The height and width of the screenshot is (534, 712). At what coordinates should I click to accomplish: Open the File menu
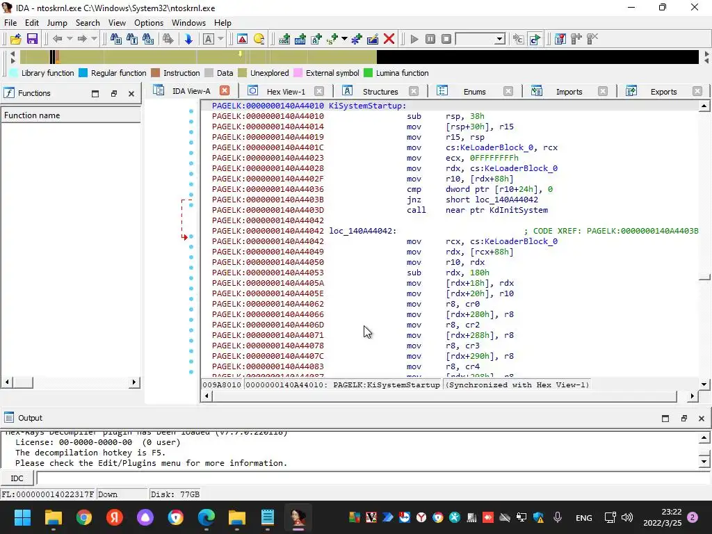(10, 23)
